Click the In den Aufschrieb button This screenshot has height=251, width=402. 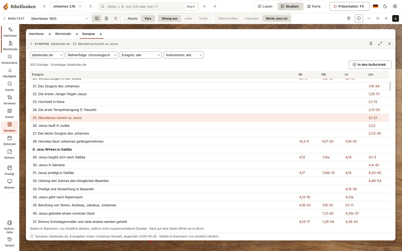(x=370, y=65)
